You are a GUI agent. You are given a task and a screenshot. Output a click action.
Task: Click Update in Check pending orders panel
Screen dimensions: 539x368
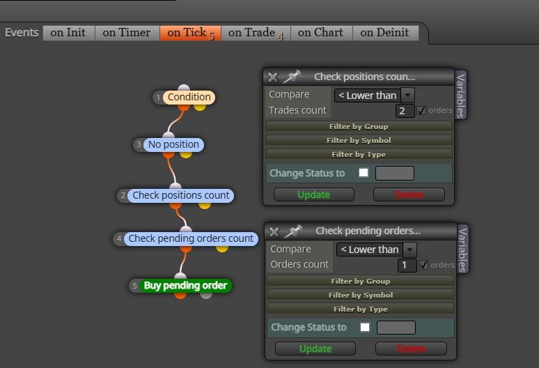click(x=315, y=348)
